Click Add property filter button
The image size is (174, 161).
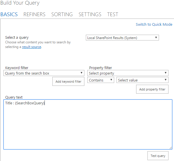tap(152, 89)
